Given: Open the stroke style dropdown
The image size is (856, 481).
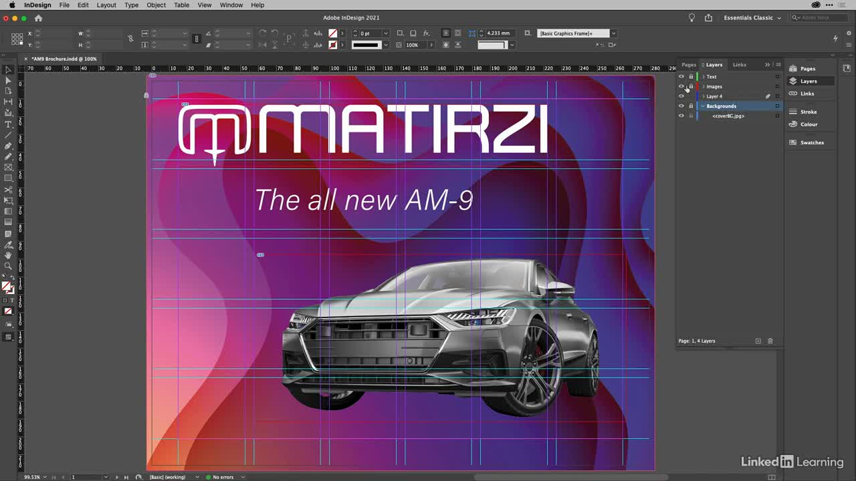Looking at the screenshot, I should [x=385, y=45].
